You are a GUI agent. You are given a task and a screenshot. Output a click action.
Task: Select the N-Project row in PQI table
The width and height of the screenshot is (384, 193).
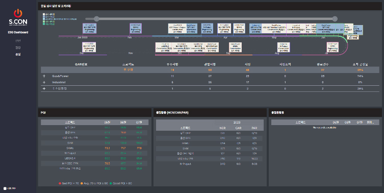click(x=94, y=153)
